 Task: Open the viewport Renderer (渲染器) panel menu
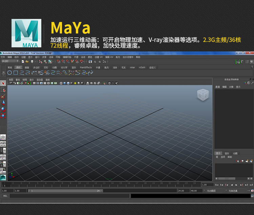(40, 80)
